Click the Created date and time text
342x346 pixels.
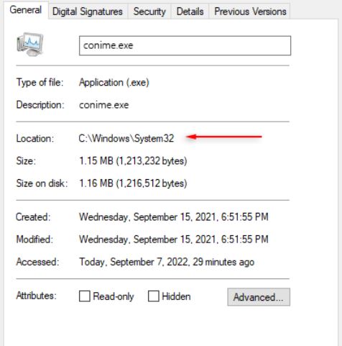point(174,217)
